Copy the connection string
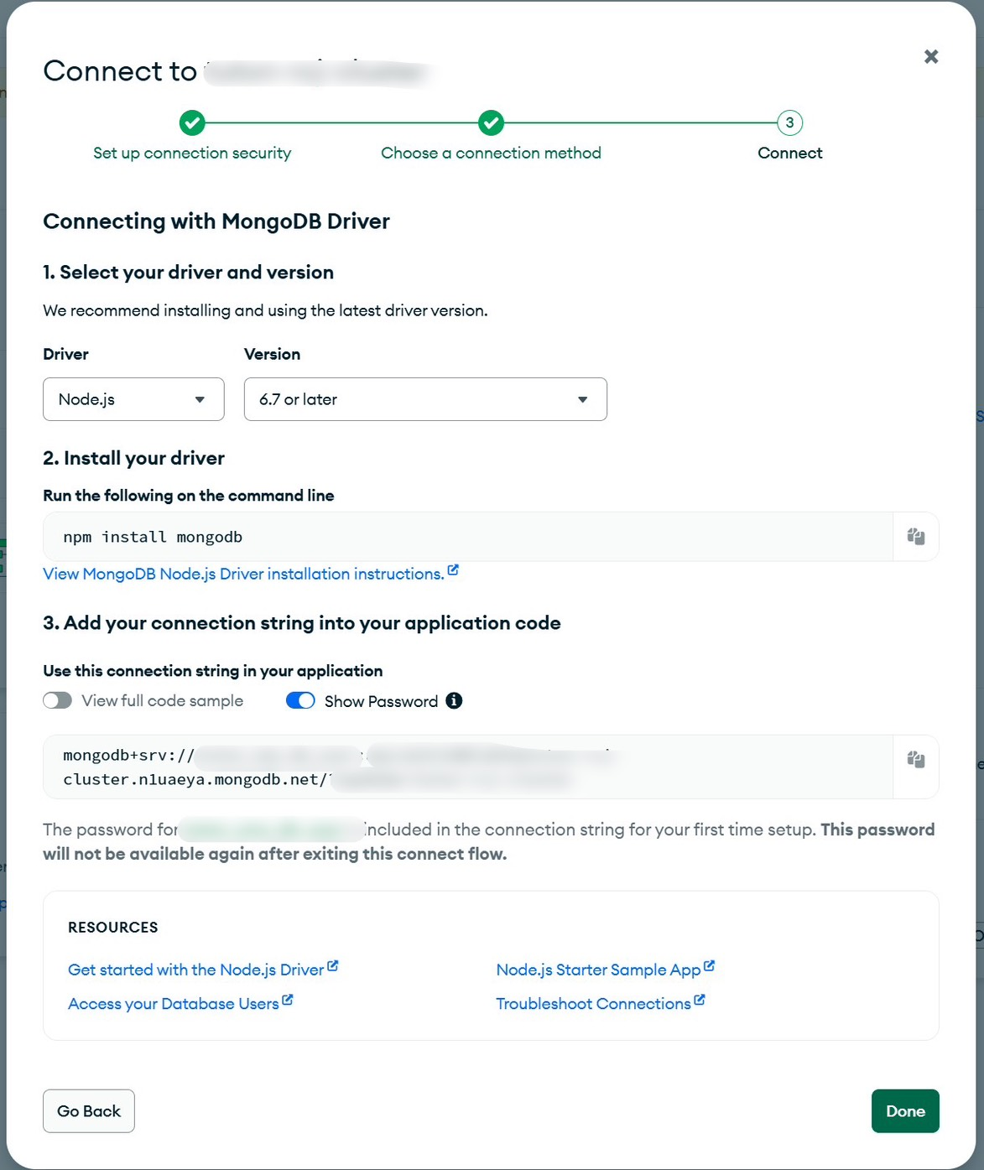984x1170 pixels. [x=916, y=760]
